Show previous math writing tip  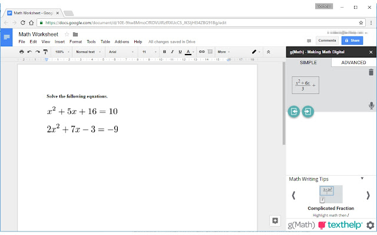click(293, 196)
